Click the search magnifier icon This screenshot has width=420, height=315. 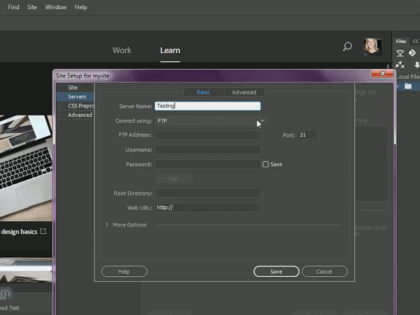(x=347, y=47)
